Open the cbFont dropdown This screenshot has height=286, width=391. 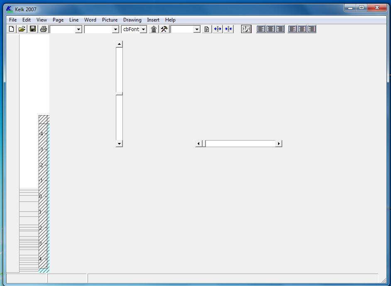pyautogui.click(x=143, y=29)
